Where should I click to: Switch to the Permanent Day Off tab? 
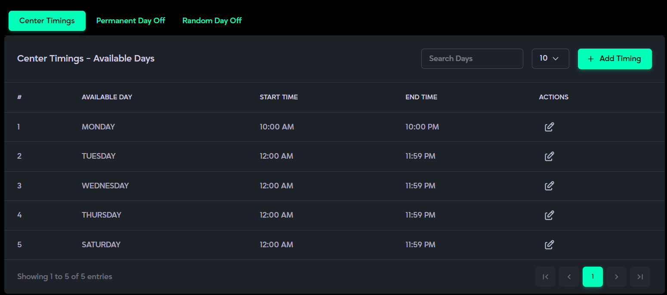[x=130, y=21]
